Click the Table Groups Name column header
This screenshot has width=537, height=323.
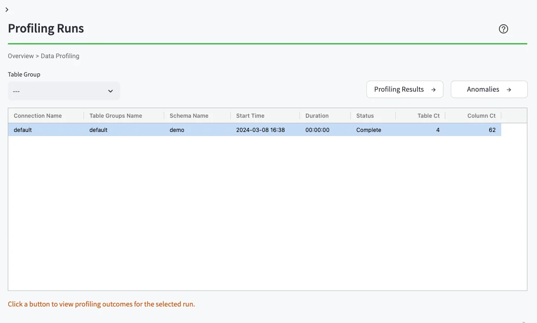[x=115, y=115]
